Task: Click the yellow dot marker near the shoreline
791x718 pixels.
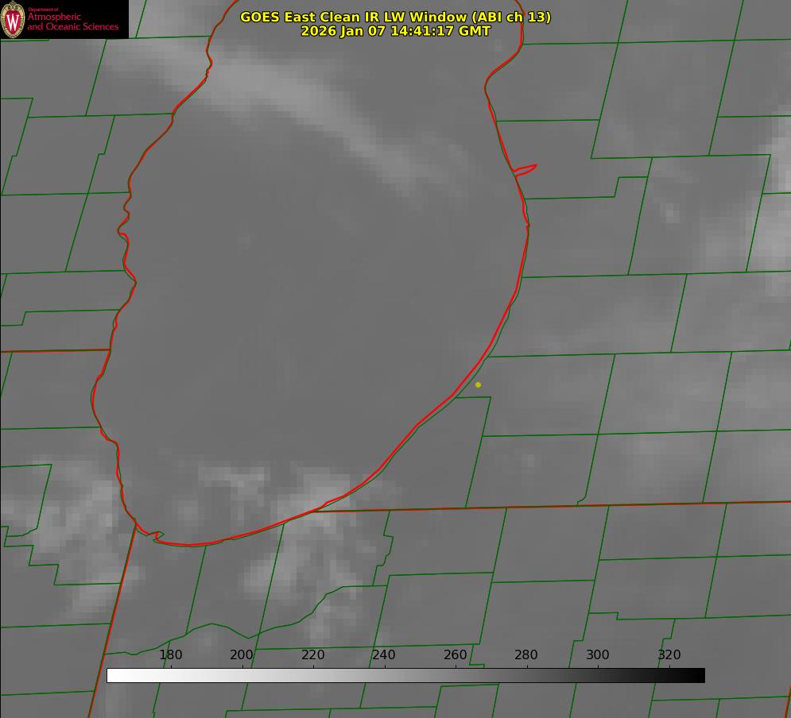Action: pos(478,384)
